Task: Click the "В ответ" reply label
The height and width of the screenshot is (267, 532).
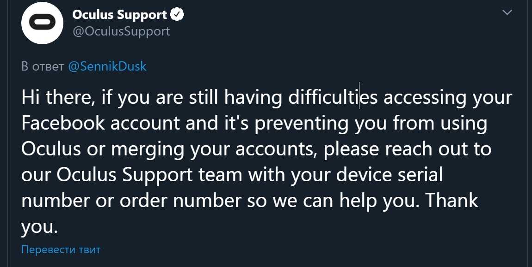Action: tap(43, 66)
